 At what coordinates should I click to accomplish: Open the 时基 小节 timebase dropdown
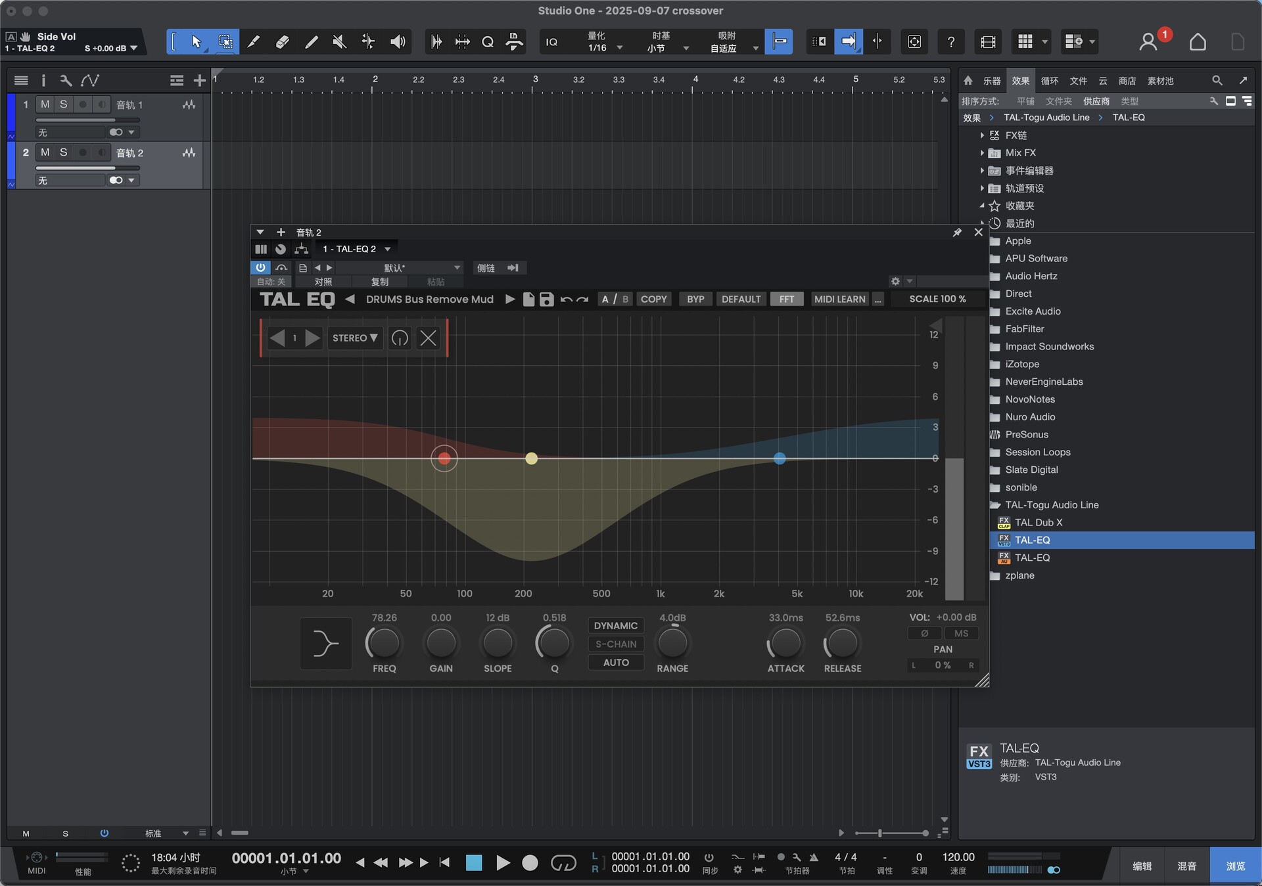(x=666, y=42)
